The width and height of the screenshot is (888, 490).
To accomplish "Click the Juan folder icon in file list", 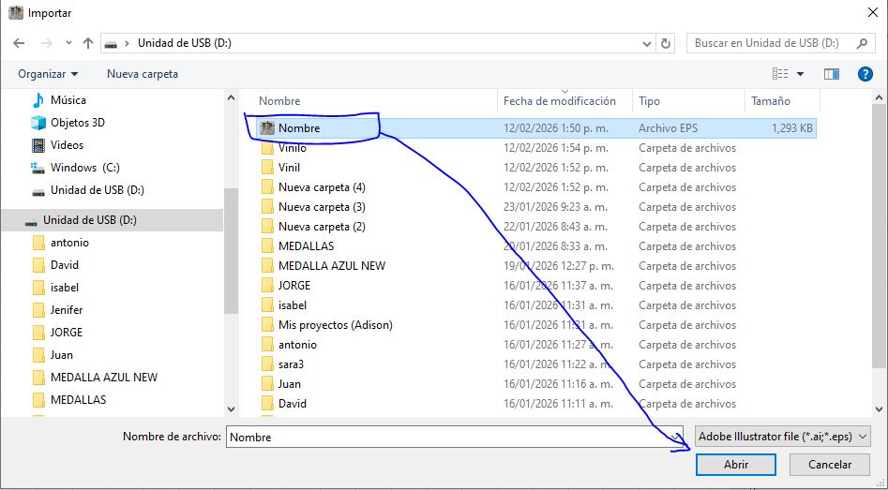I will [267, 384].
